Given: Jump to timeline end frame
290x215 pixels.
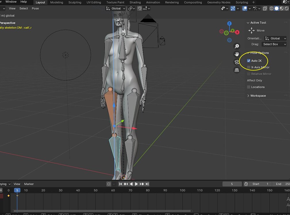Looking at the screenshot, I should 147,184.
